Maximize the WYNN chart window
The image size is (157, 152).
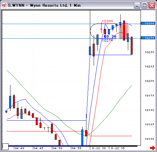pos(144,5)
